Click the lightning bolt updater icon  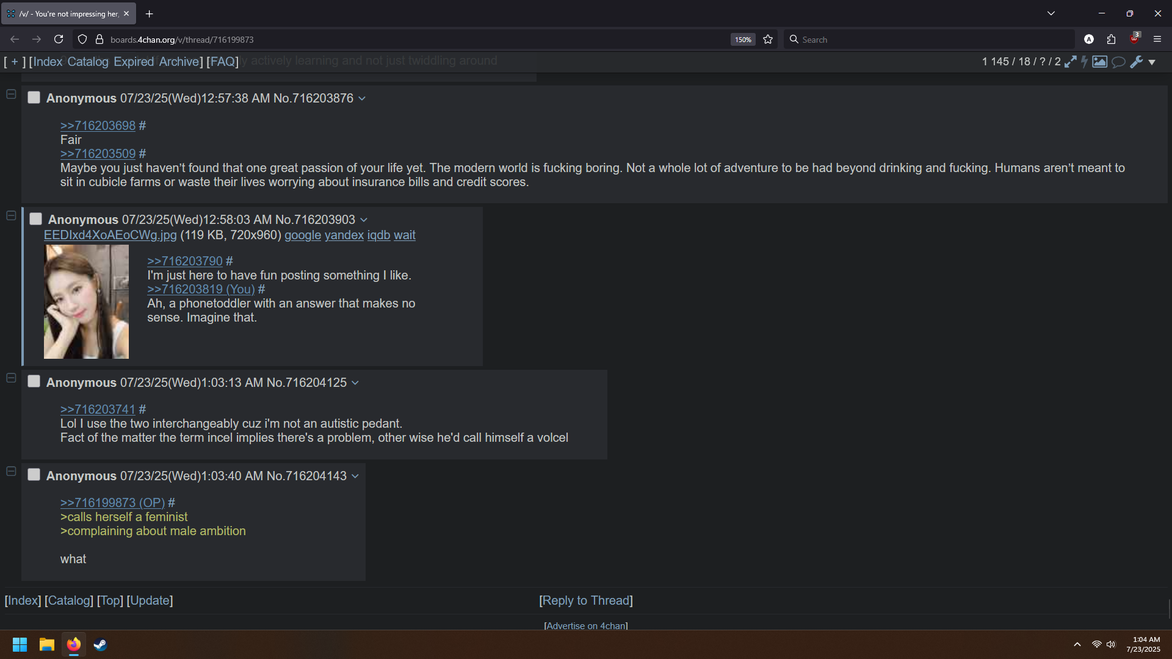[x=1085, y=62]
